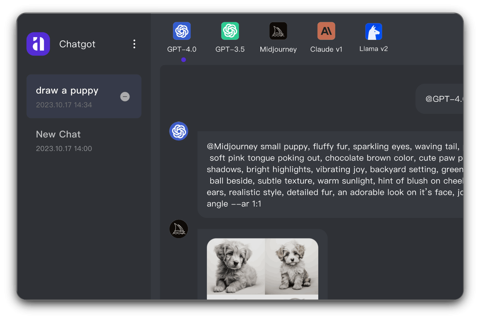480x320 pixels.
Task: Click the purple active indicator dot under GPT-4.0
Action: pyautogui.click(x=184, y=60)
